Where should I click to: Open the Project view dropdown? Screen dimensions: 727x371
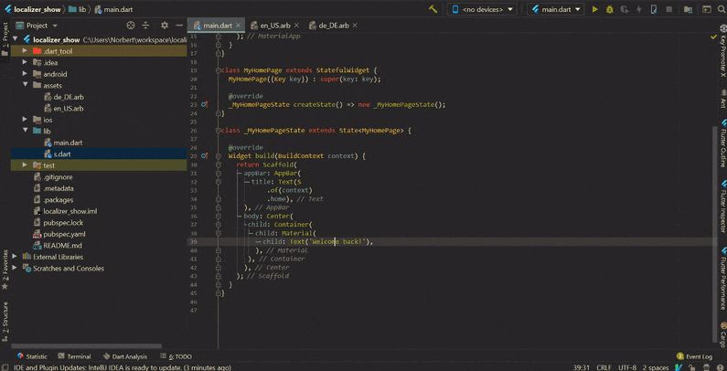point(37,26)
